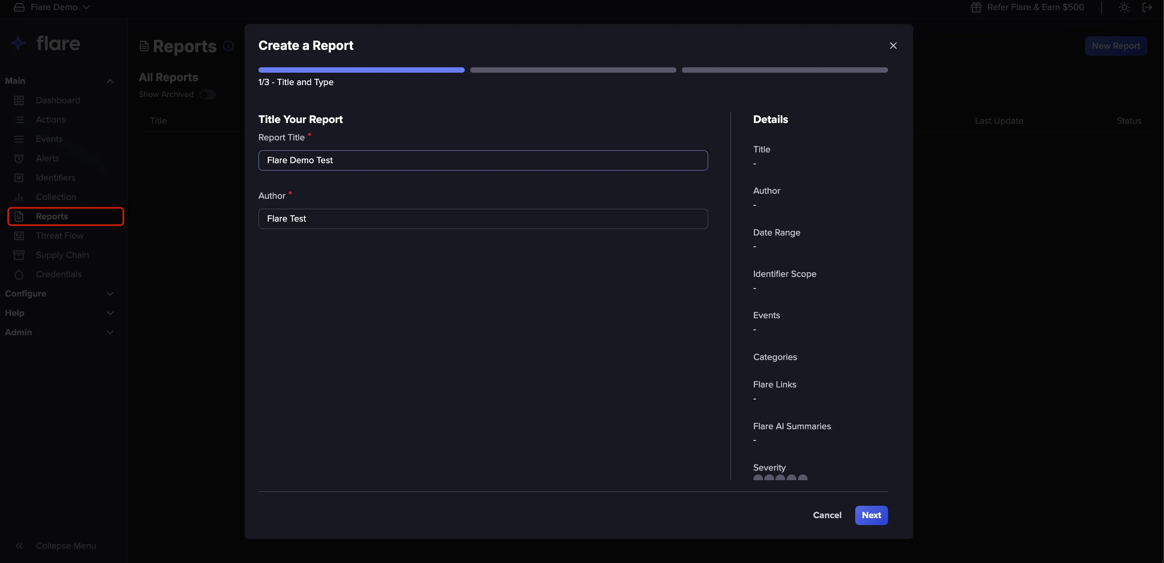The image size is (1164, 563).
Task: Click the logout icon
Action: point(1147,7)
